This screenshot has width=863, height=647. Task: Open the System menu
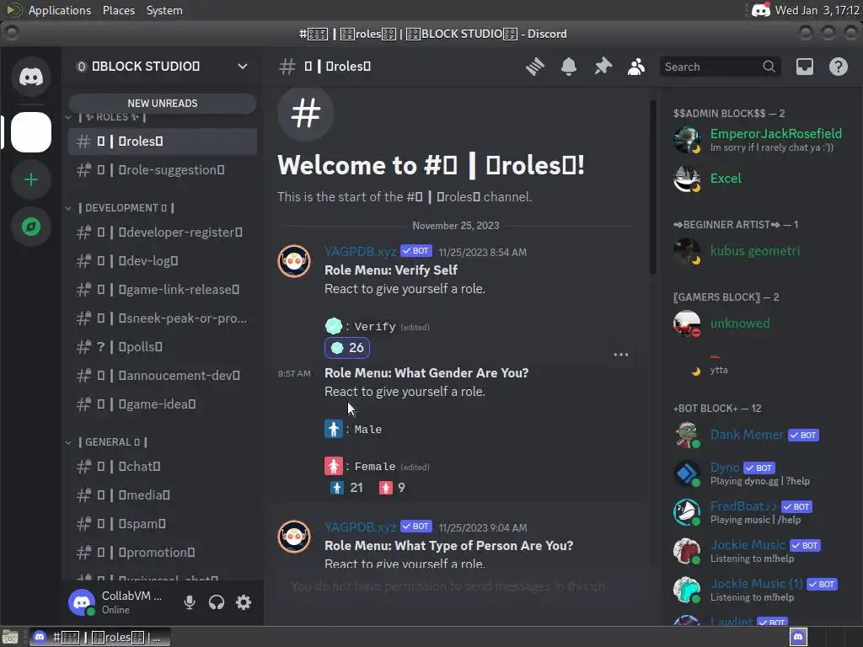[x=164, y=10]
